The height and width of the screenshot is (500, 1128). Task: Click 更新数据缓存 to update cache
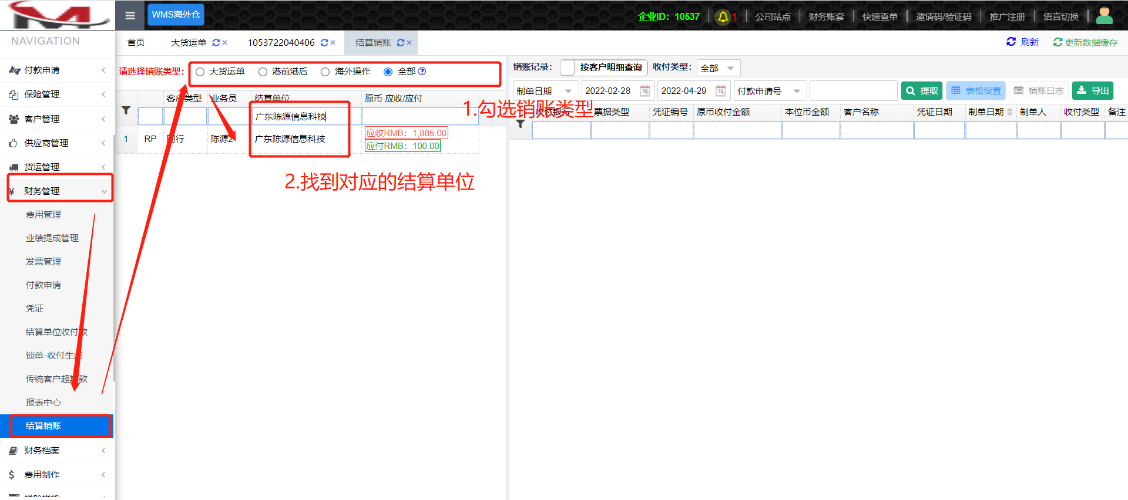pyautogui.click(x=1086, y=42)
